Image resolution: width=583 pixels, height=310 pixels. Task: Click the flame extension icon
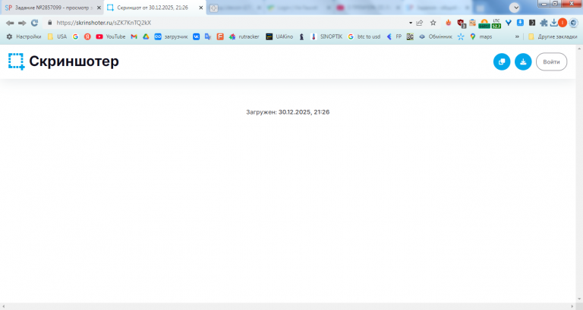[449, 23]
